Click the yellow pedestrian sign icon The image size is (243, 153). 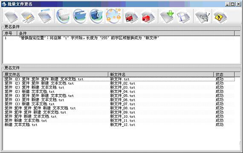220,17
